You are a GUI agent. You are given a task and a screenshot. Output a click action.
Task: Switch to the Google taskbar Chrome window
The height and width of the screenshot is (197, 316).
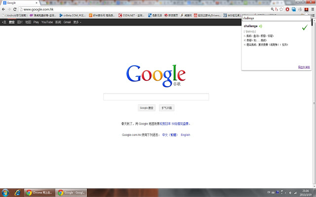coord(71,193)
